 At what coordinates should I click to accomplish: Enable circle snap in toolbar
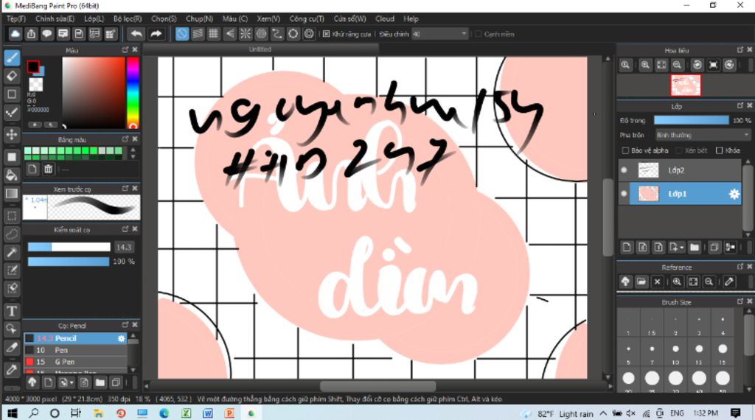(262, 34)
